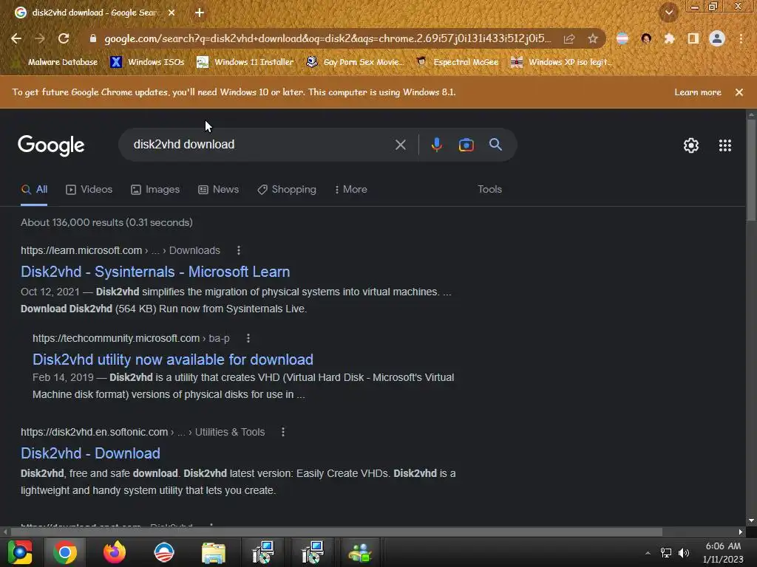Viewport: 757px width, 567px height.
Task: Open Google Chrome from the taskbar
Action: 65,552
